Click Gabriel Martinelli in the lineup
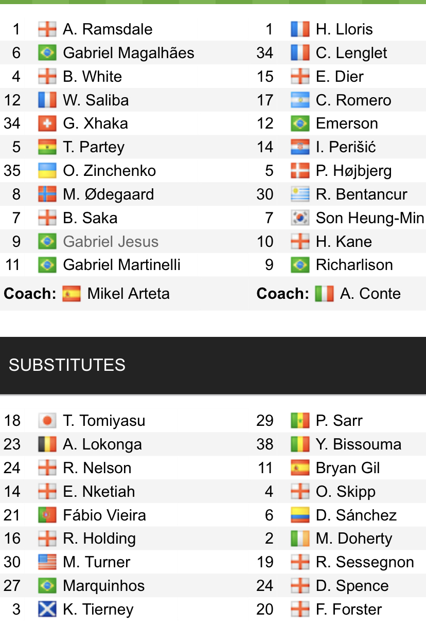 tap(121, 265)
